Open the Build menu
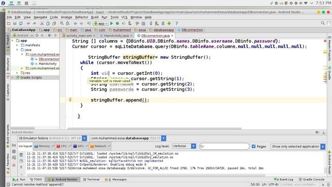Image resolution: width=332 pixels, height=187 pixels. coord(94,17)
